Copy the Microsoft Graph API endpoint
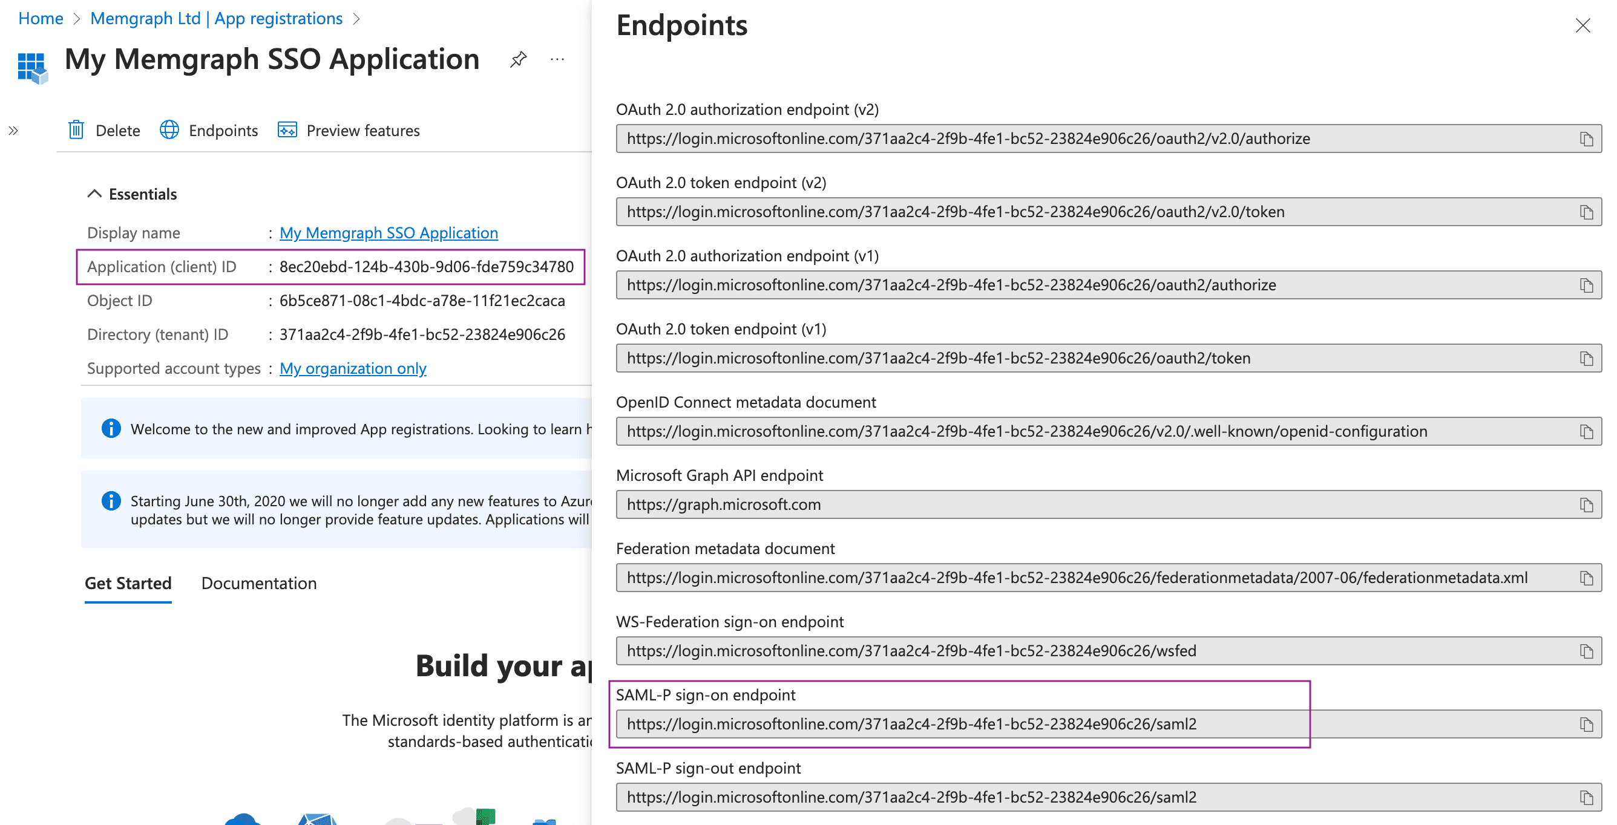Viewport: 1617px width, 825px height. tap(1586, 505)
